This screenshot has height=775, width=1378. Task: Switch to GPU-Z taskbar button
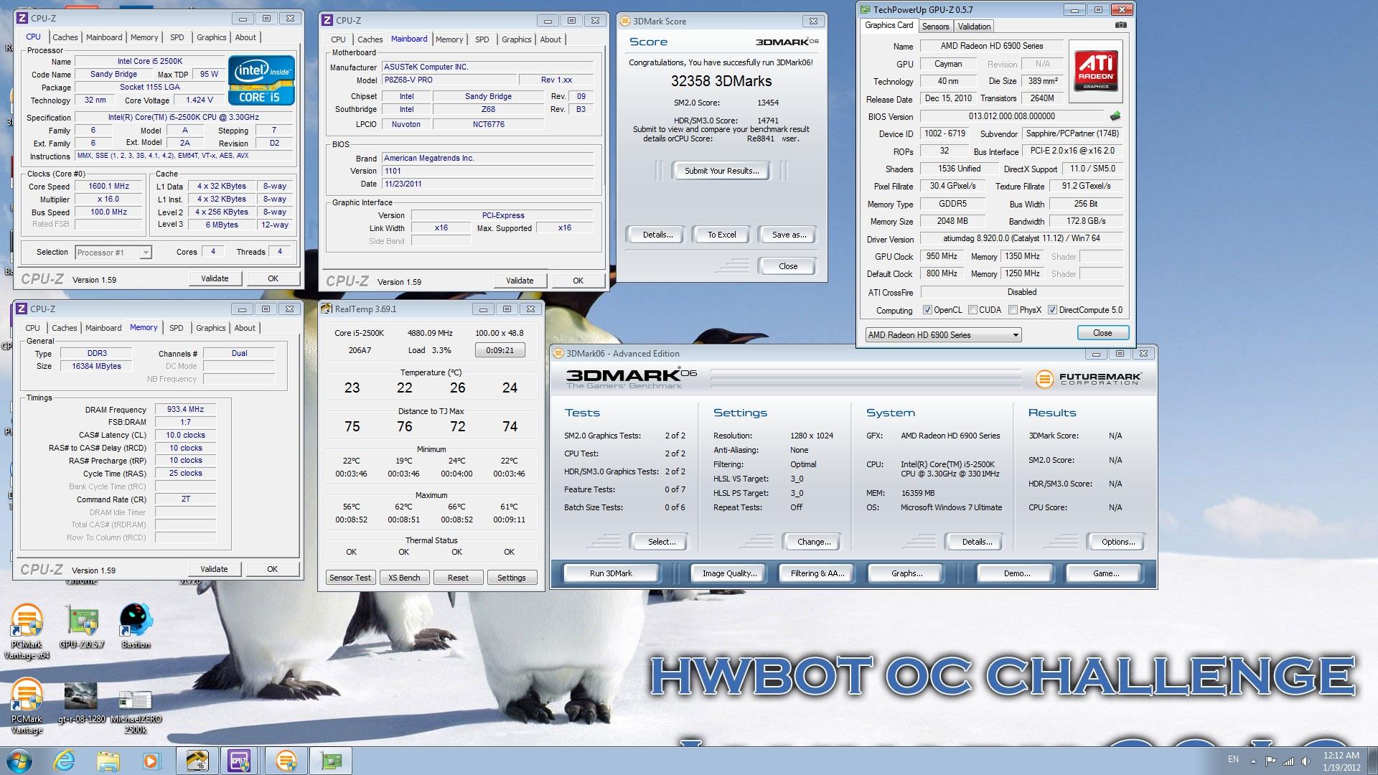point(331,761)
